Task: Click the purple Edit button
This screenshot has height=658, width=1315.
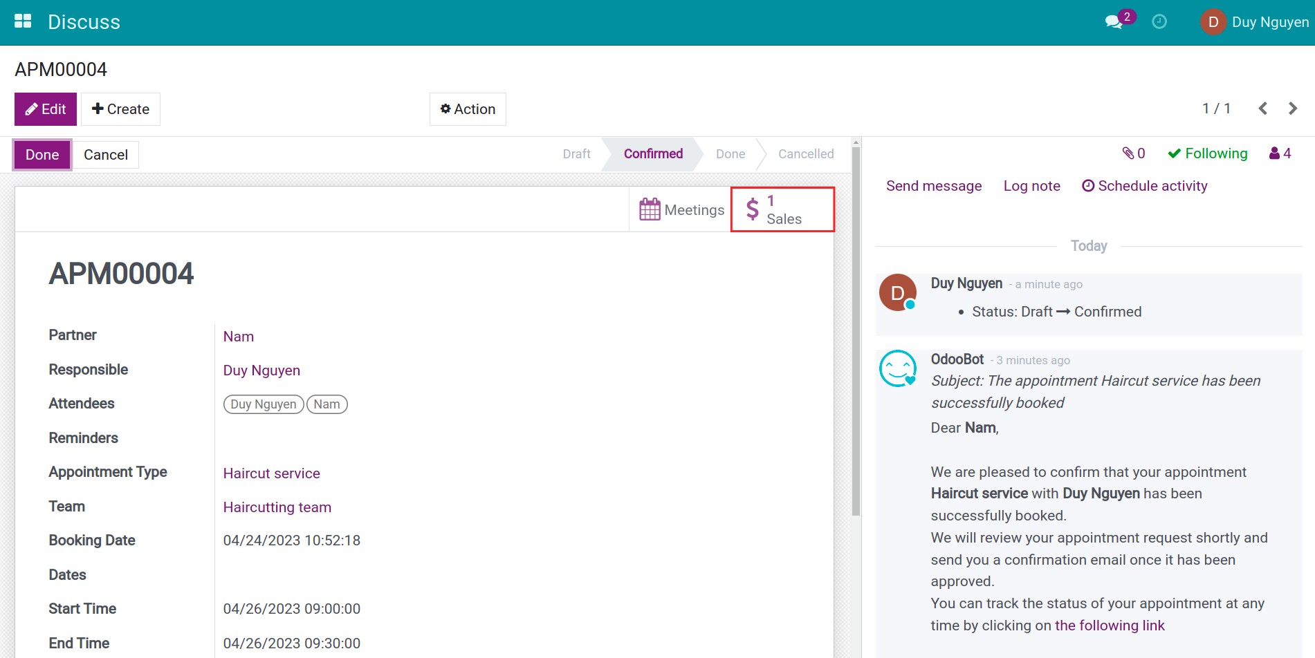Action: [x=46, y=109]
